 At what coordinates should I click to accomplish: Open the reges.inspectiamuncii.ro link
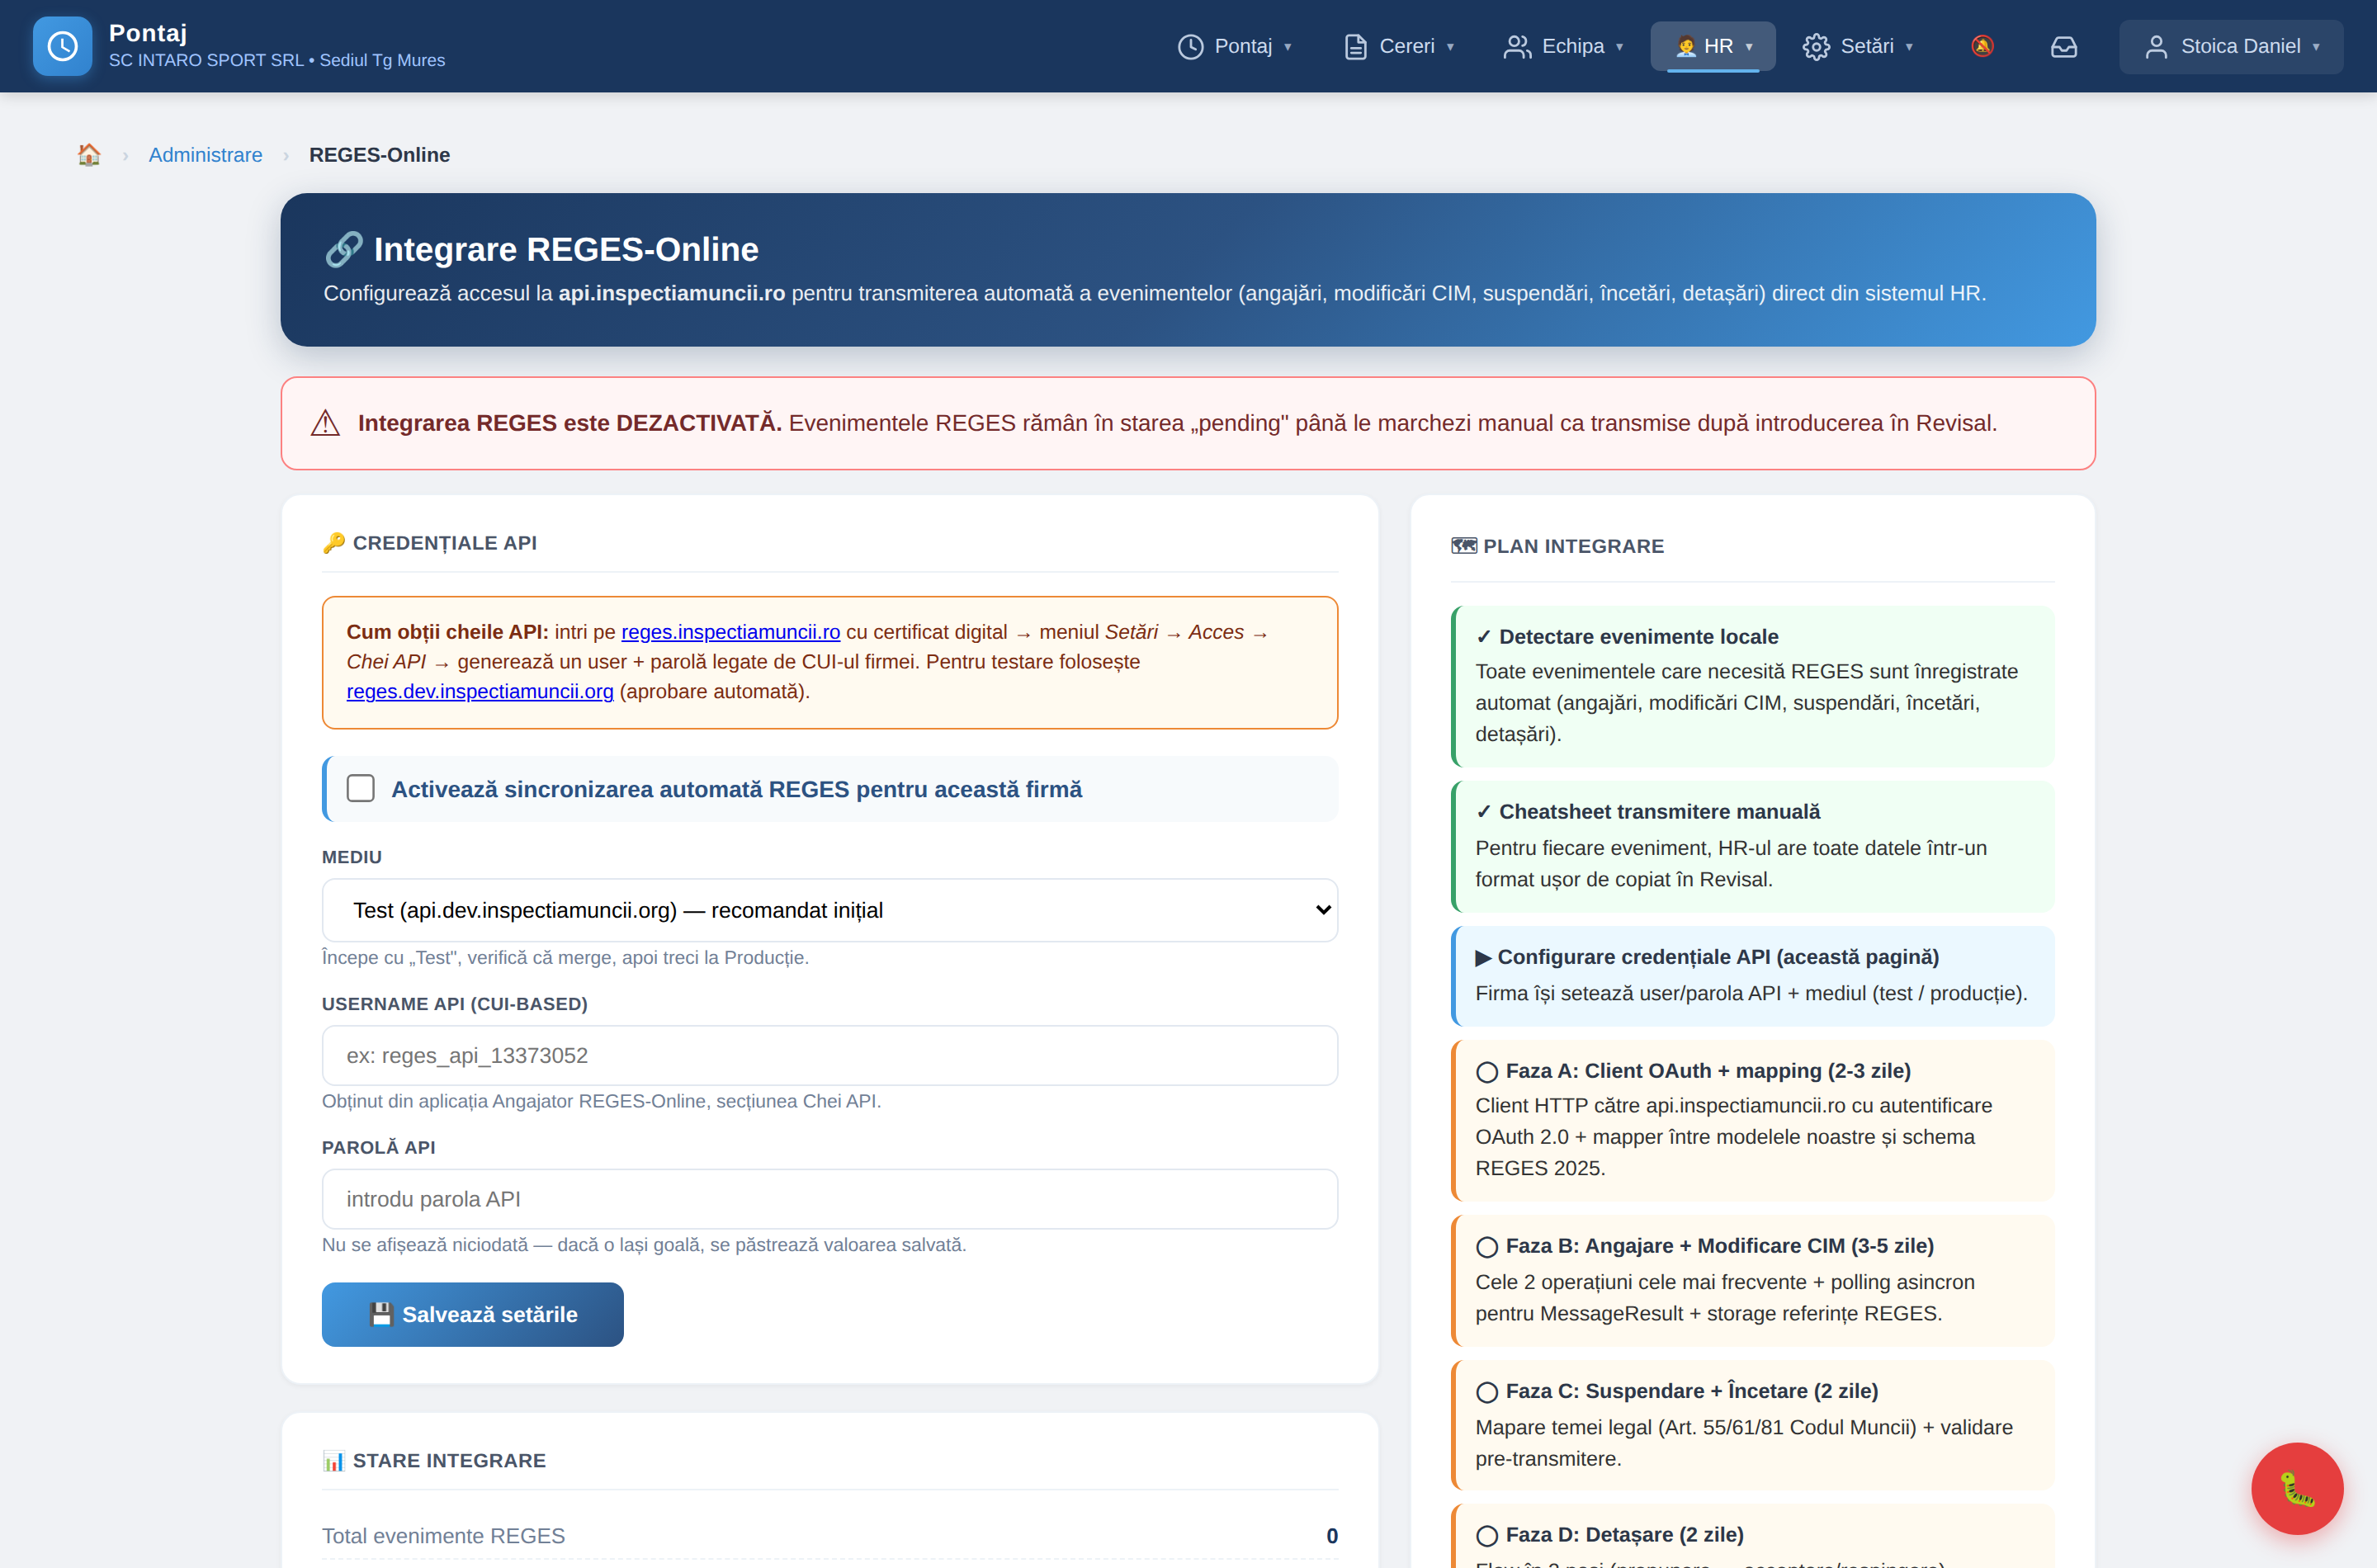(730, 632)
